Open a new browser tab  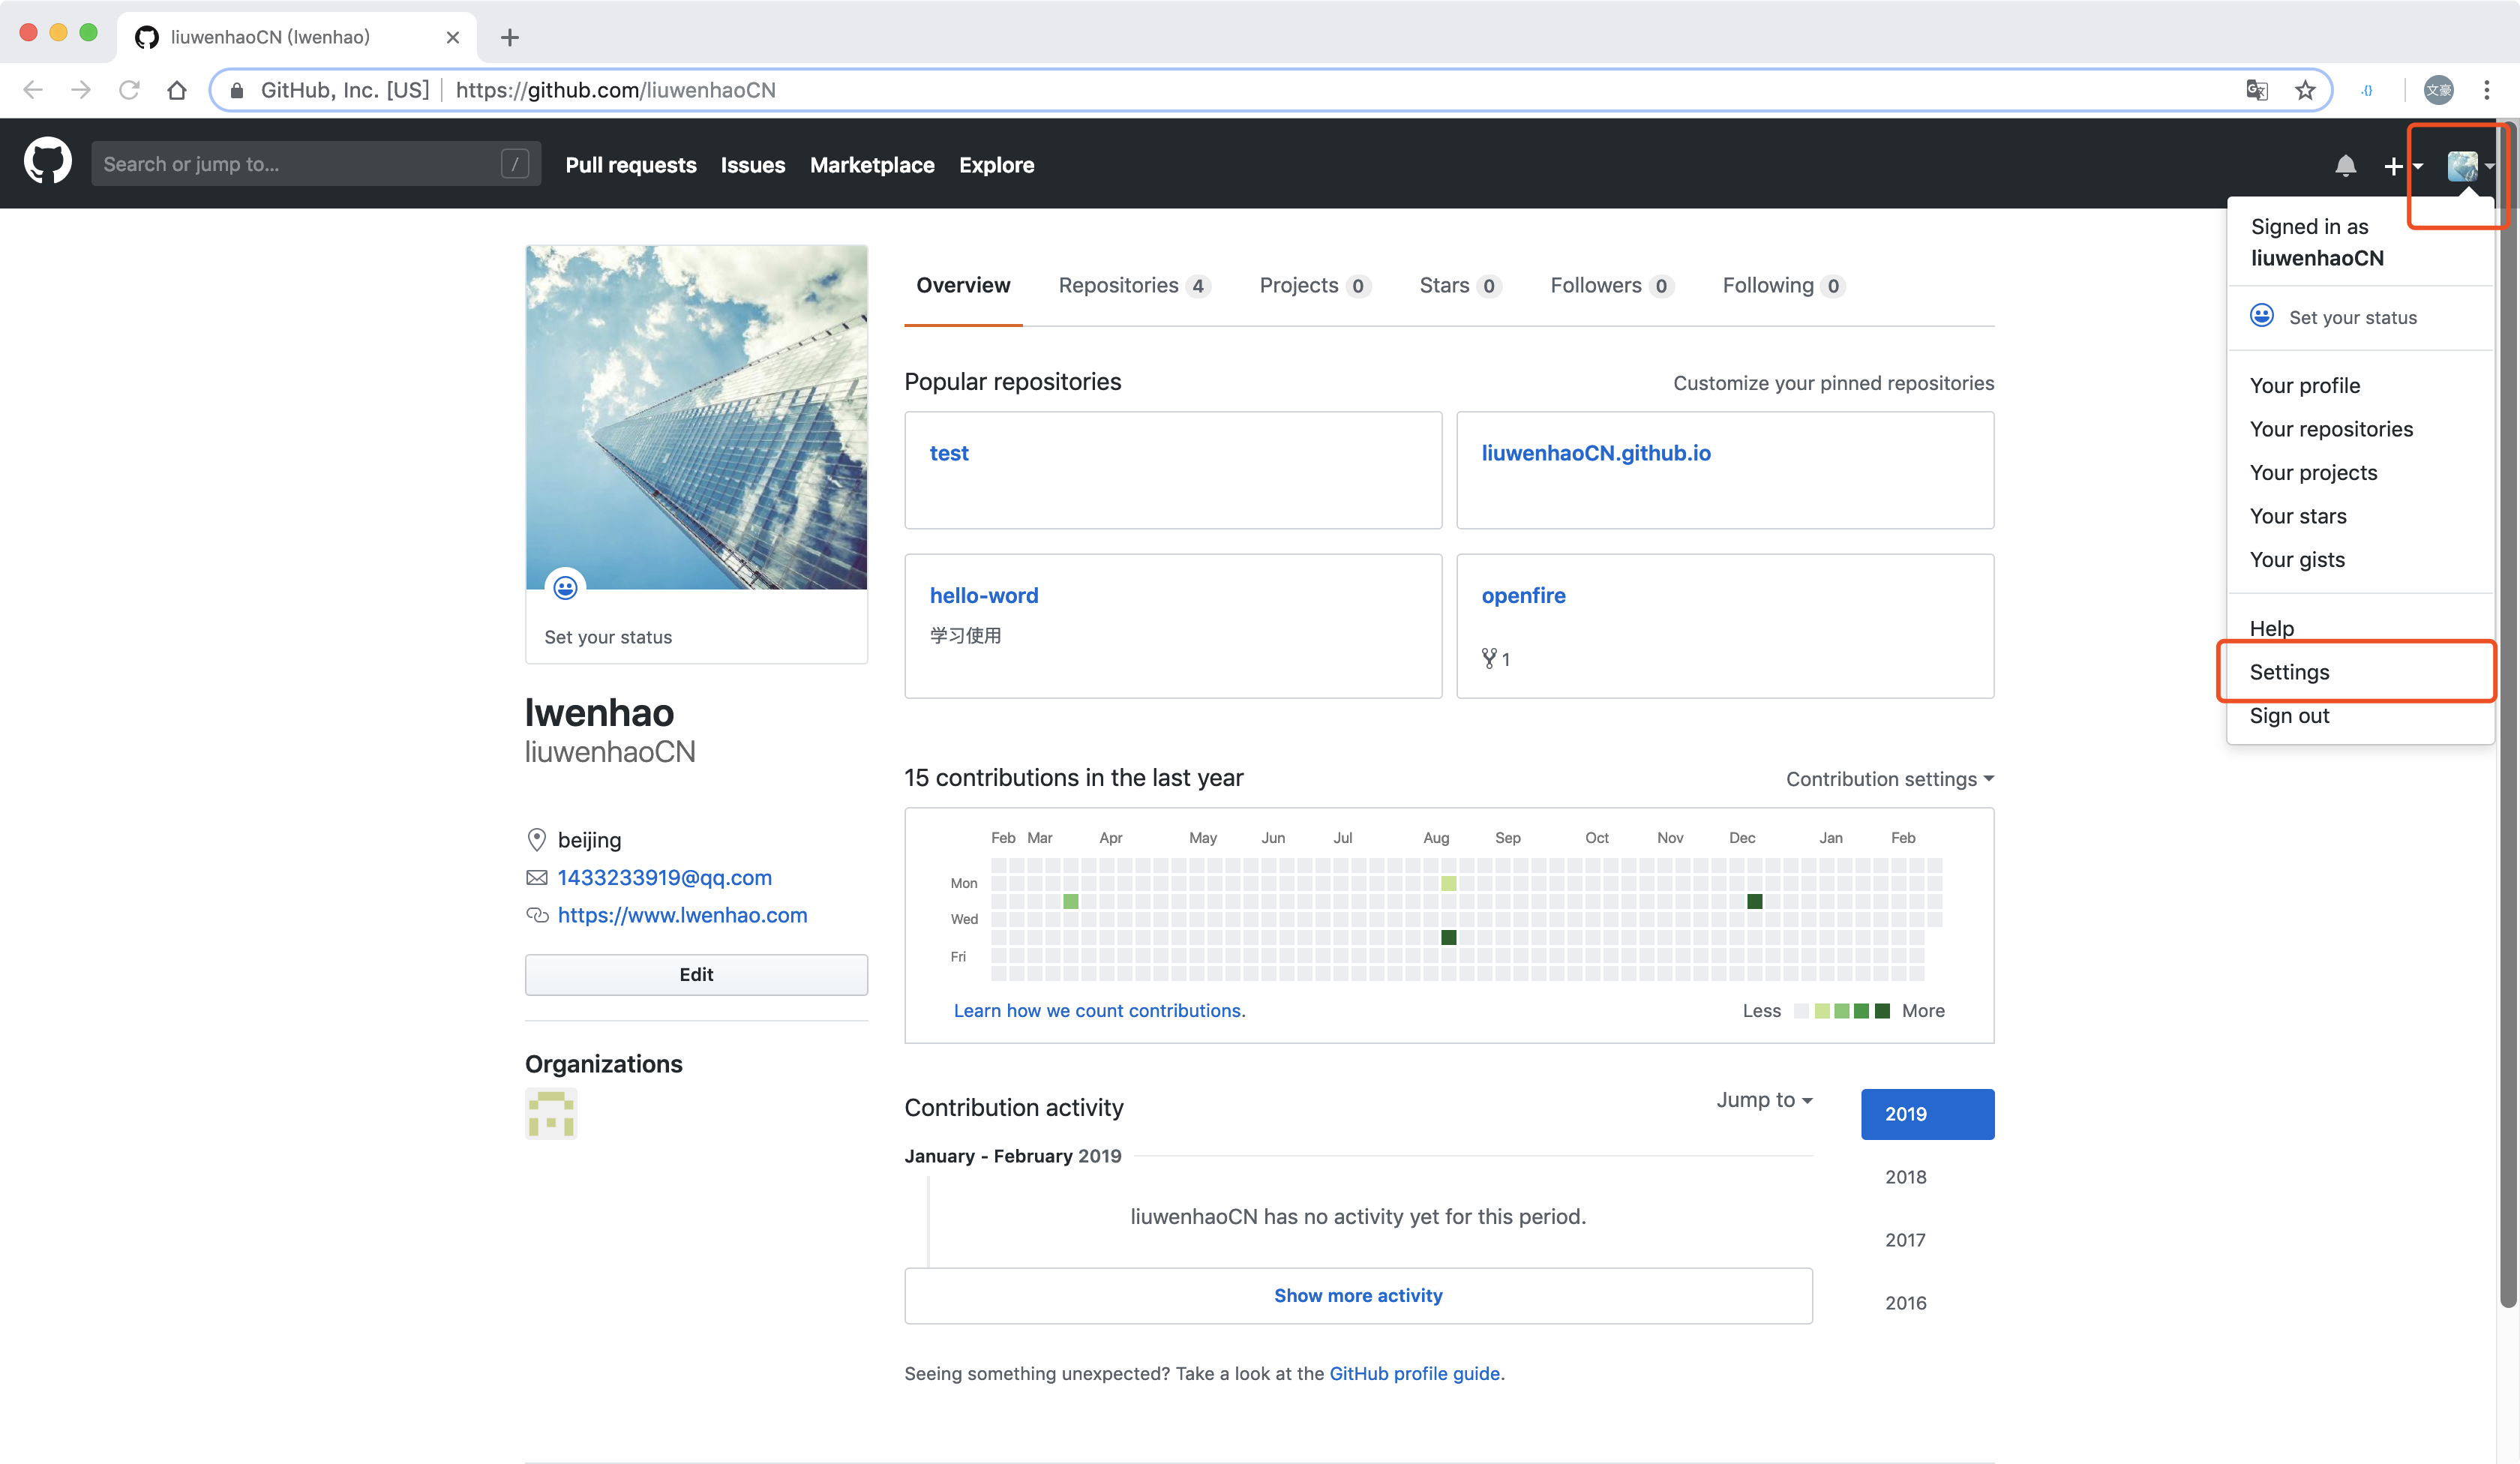510,37
